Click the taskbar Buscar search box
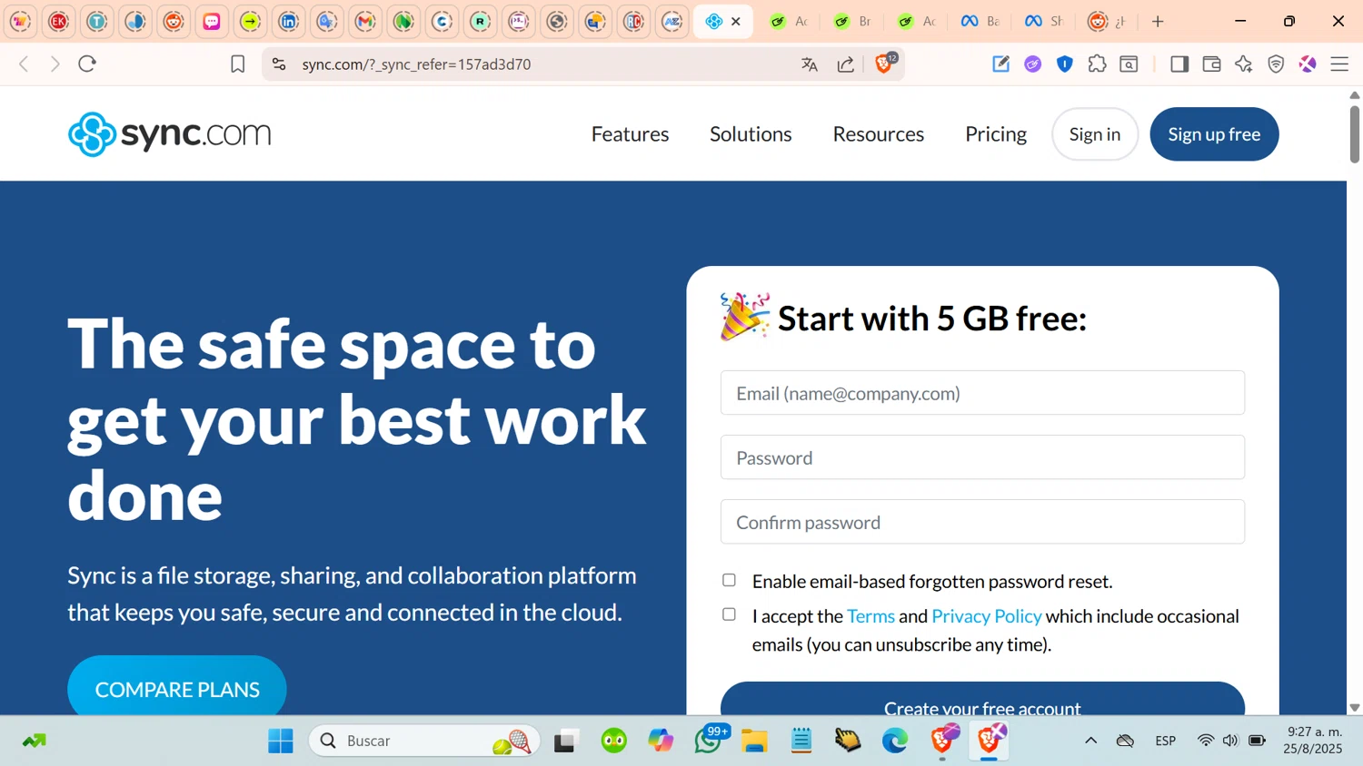The image size is (1363, 766). click(x=424, y=741)
